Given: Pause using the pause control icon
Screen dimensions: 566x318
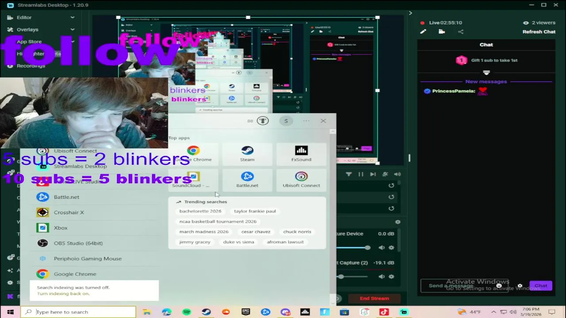Looking at the screenshot, I should (x=361, y=174).
